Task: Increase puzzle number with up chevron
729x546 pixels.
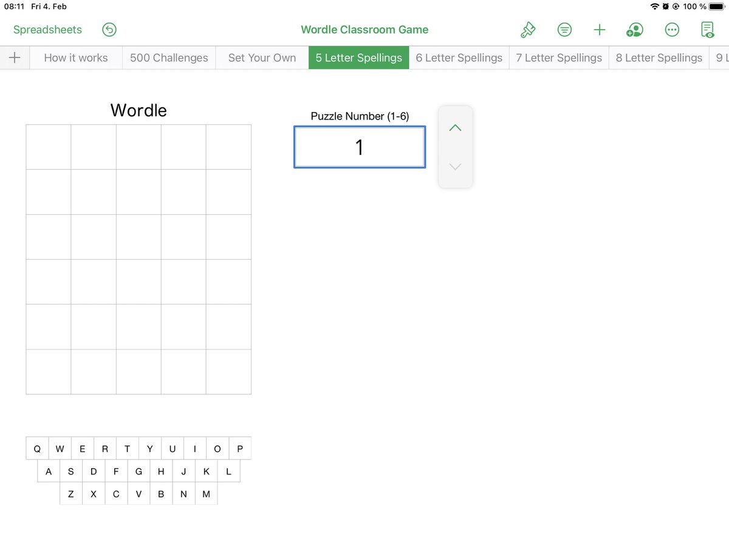Action: tap(455, 127)
